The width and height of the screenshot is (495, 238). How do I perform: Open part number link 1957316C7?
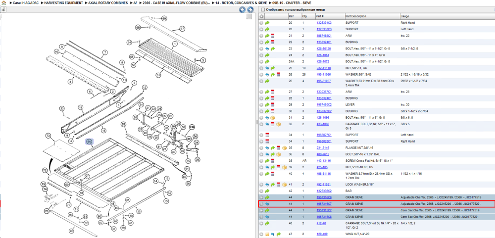pyautogui.click(x=324, y=204)
